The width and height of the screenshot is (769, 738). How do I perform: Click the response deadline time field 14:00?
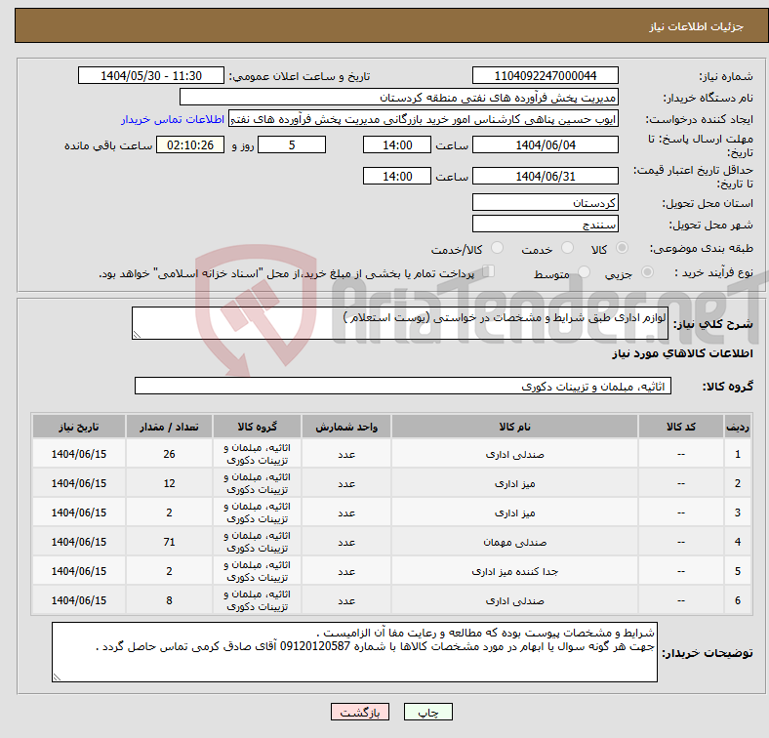(x=397, y=144)
